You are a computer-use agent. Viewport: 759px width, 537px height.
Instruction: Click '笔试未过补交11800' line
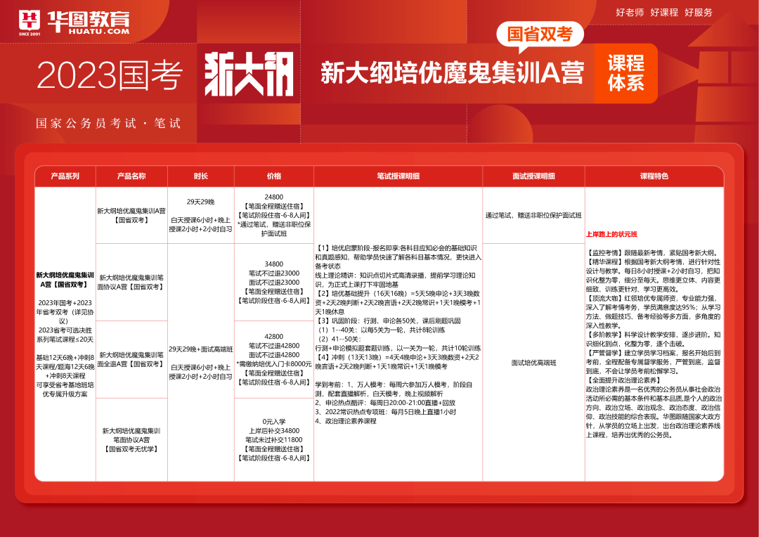pos(274,440)
